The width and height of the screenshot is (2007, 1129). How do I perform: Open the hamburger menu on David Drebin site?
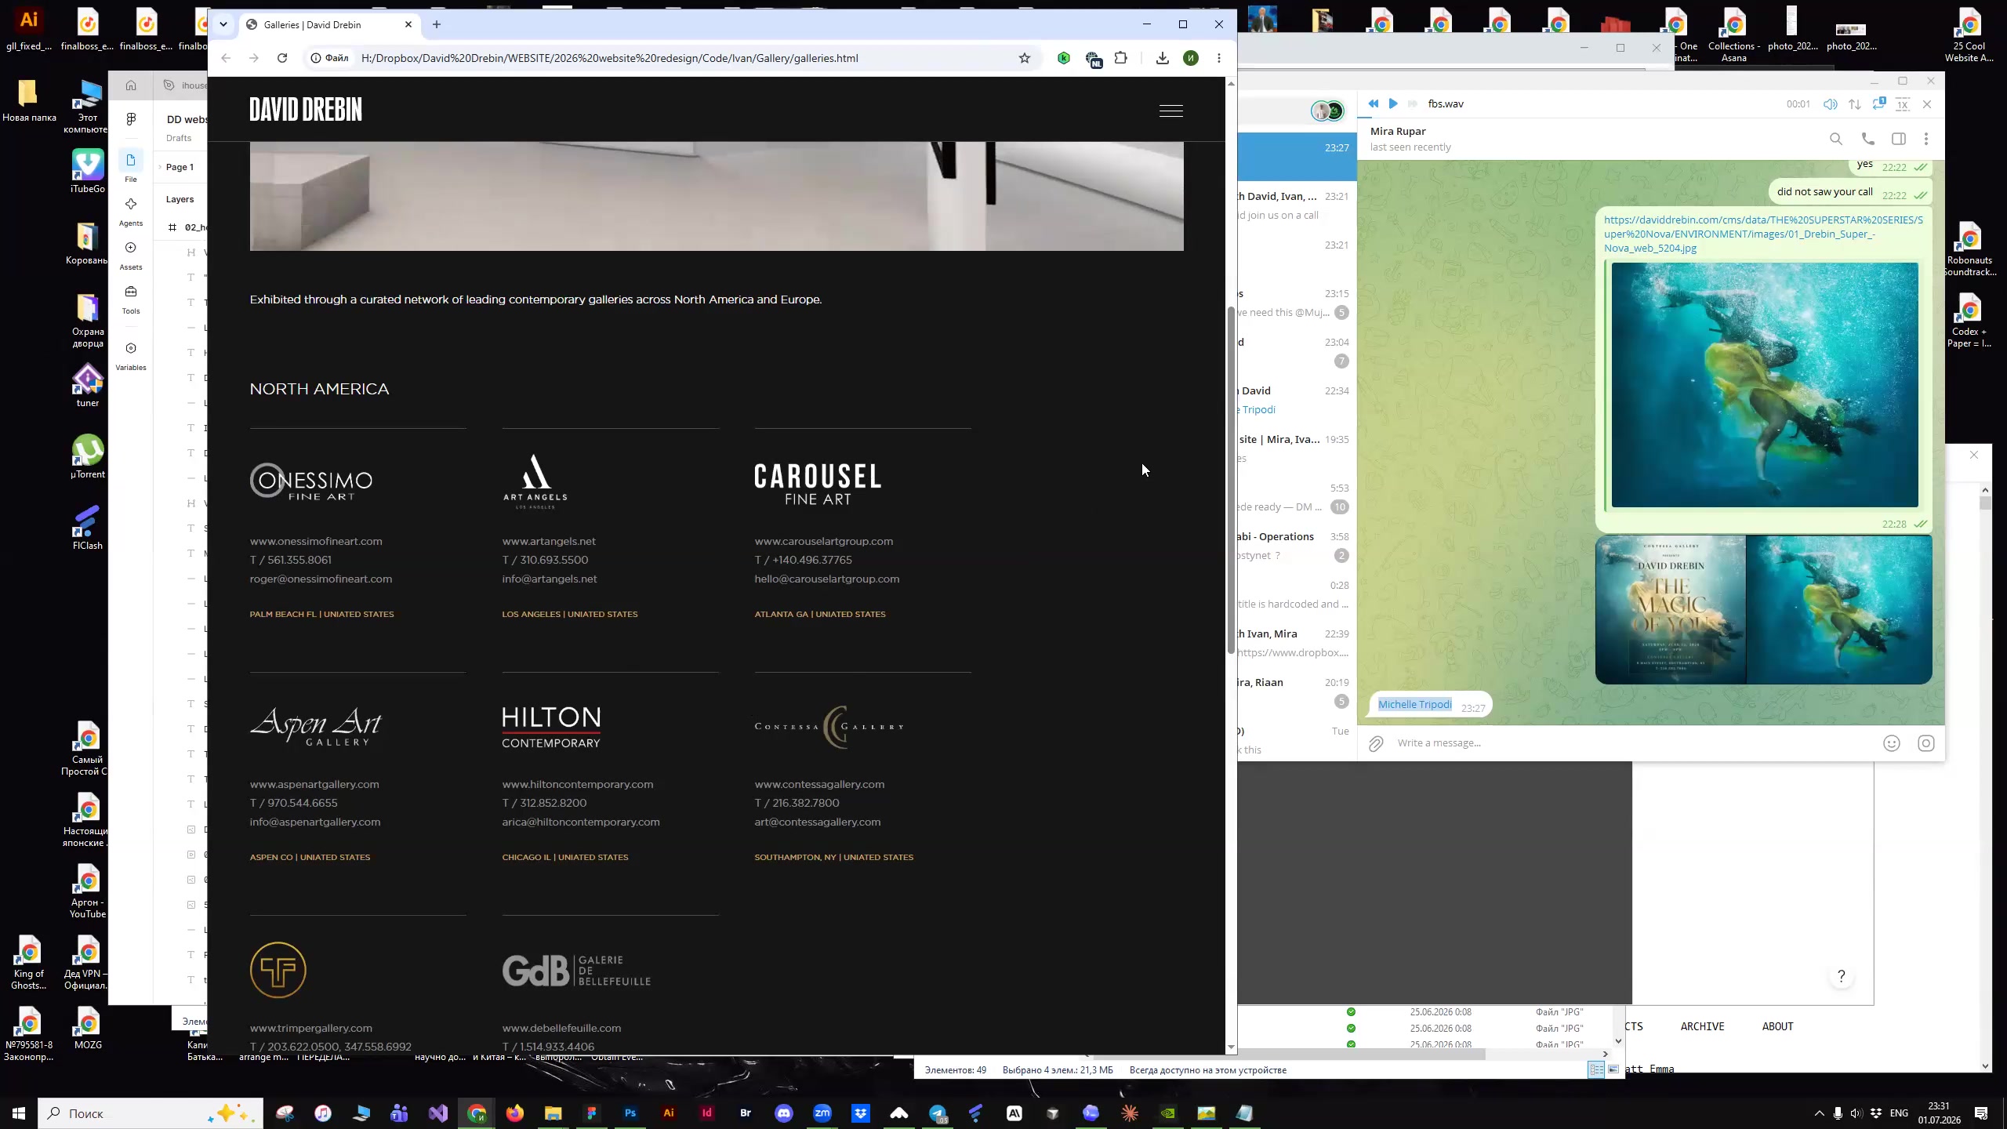1170,111
